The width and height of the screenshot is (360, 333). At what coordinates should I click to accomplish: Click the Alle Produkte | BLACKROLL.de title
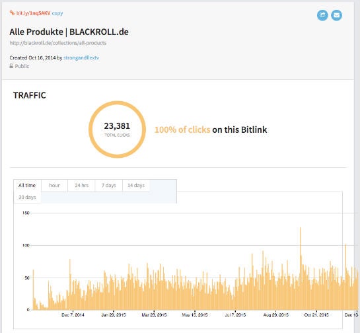69,32
